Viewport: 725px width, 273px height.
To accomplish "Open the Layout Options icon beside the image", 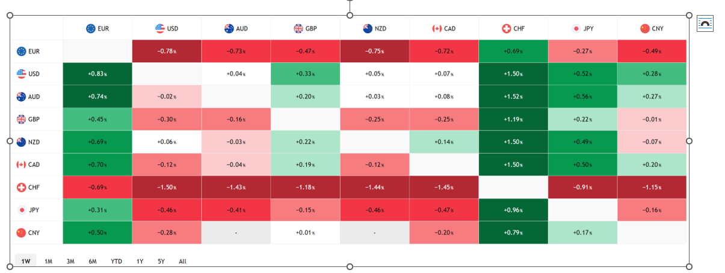I will pyautogui.click(x=705, y=23).
